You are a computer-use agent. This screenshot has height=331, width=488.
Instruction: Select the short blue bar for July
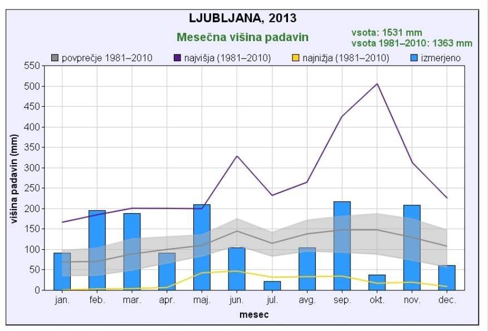pyautogui.click(x=272, y=285)
